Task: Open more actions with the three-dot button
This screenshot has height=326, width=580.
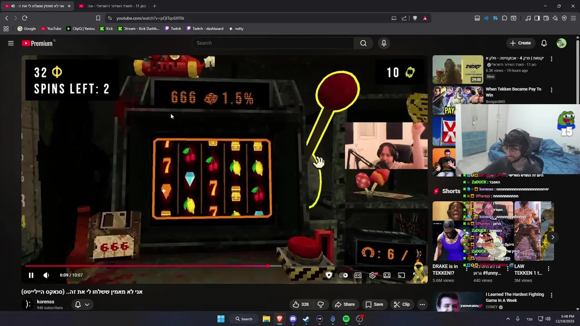Action: pos(422,304)
